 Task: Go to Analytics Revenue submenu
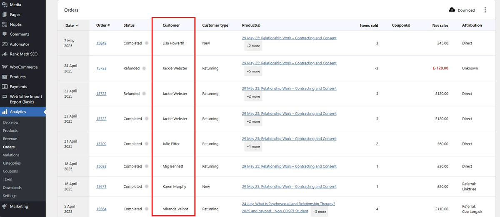[x=10, y=139]
